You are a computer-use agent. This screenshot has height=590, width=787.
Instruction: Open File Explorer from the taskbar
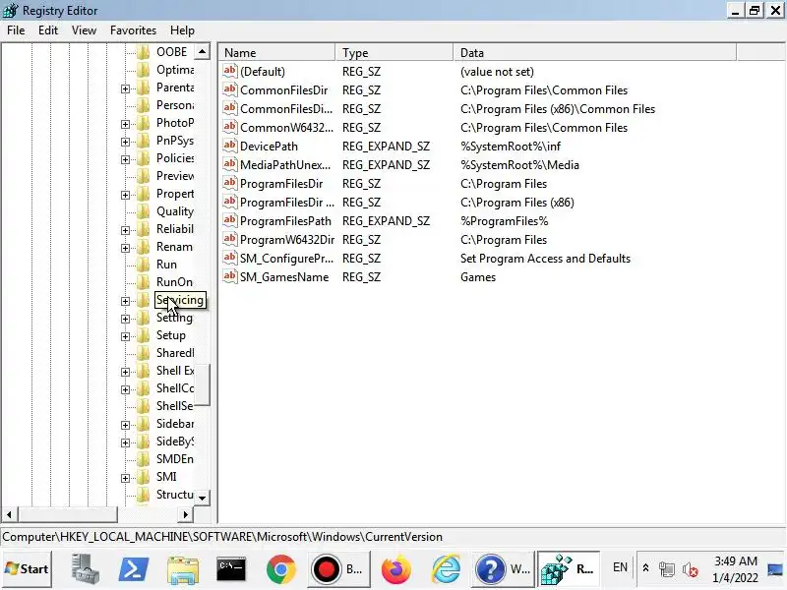pos(183,569)
